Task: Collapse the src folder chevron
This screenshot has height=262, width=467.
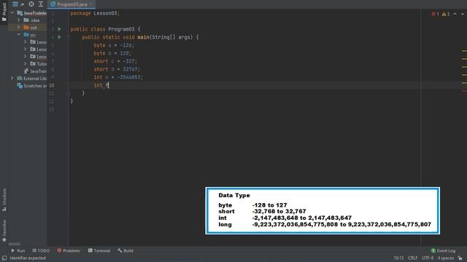Action: click(19, 35)
